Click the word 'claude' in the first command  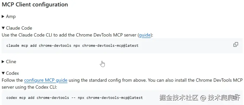pyautogui.click(x=13, y=46)
